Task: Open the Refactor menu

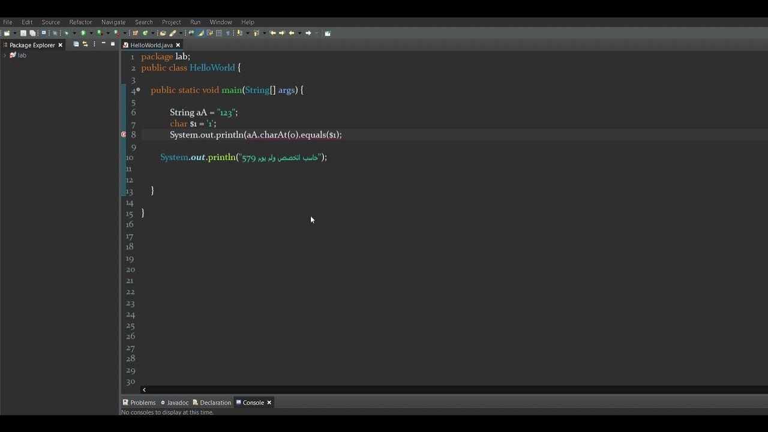Action: [80, 22]
